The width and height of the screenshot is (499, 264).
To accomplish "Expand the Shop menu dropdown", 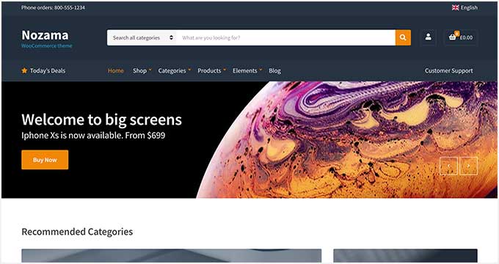I will point(142,70).
